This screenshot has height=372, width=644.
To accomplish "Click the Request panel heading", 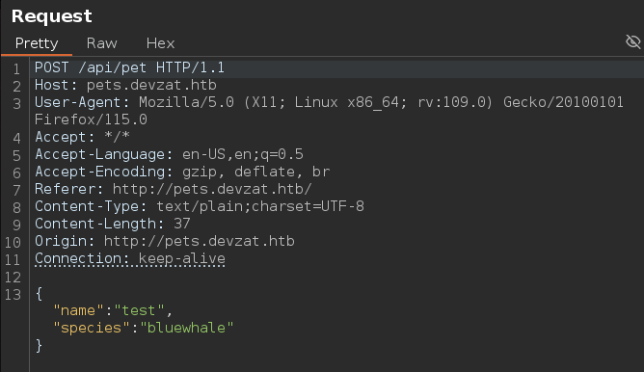I will 51,16.
